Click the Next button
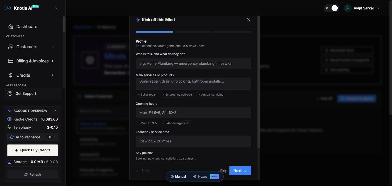The image size is (392, 186). click(240, 171)
